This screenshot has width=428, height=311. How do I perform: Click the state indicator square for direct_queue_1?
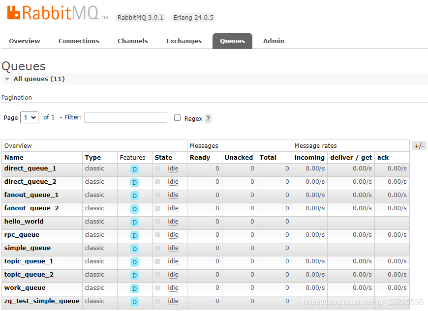[157, 169]
